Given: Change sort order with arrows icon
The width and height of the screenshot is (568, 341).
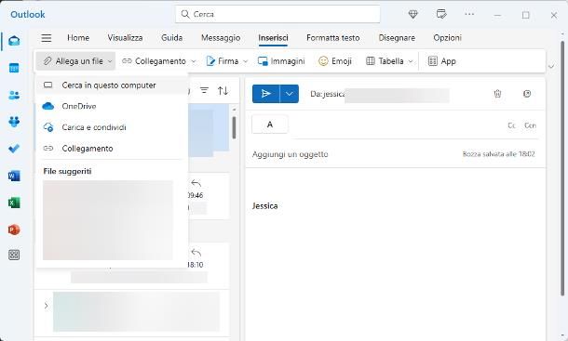Looking at the screenshot, I should (223, 90).
